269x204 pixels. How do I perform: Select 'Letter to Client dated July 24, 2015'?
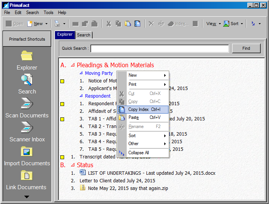pyautogui.click(x=117, y=181)
